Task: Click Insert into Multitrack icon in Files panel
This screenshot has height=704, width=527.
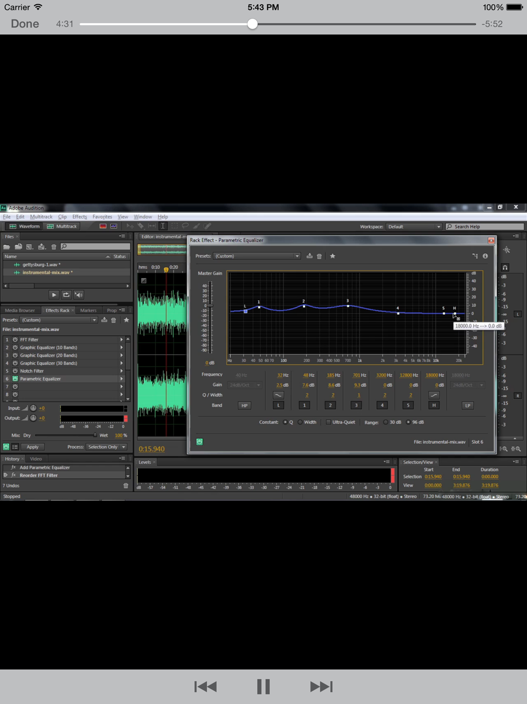Action: tap(42, 247)
